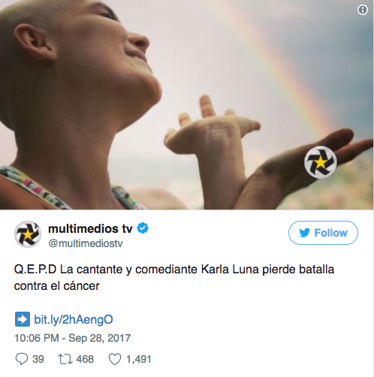Like the tweet with heart icon
This screenshot has width=374, height=377.
[115, 359]
